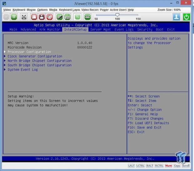This screenshot has height=171, width=194.
Task: Set zoom slider to 150 mark
Action: pyautogui.click(x=138, y=19)
